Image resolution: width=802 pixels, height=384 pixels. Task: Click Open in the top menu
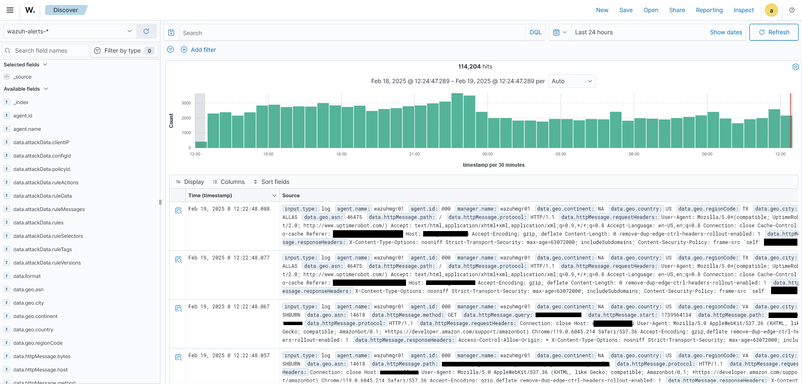click(x=651, y=10)
